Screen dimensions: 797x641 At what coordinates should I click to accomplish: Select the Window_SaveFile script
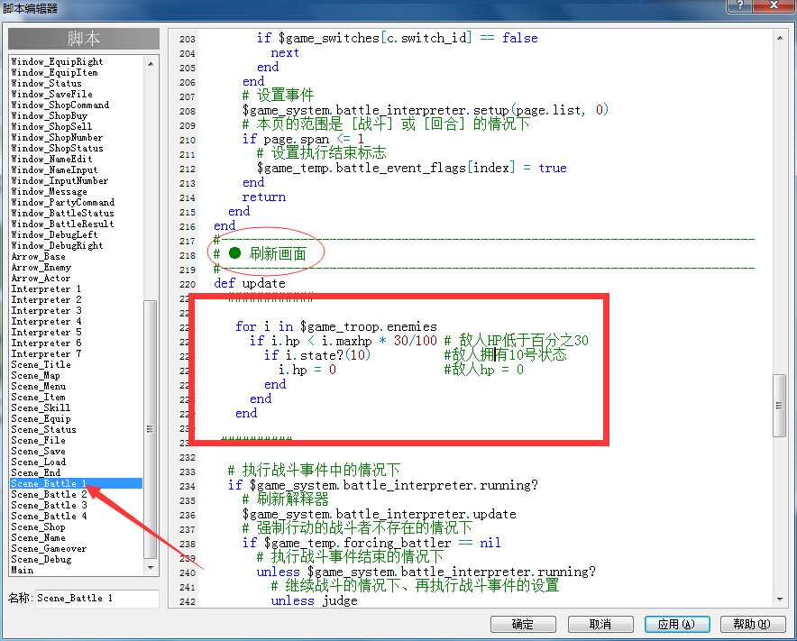(77, 94)
